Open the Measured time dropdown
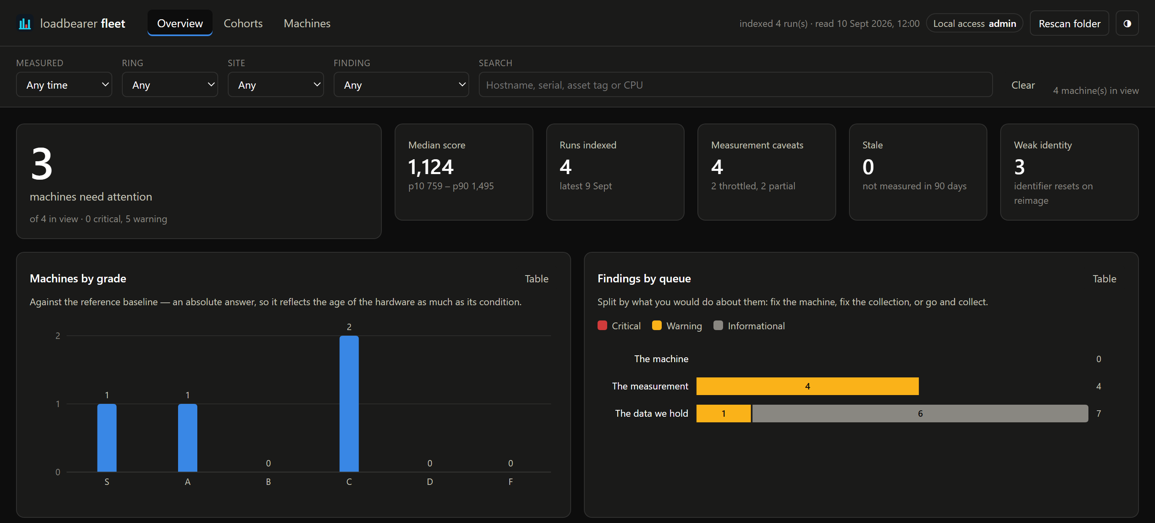The height and width of the screenshot is (523, 1155). point(64,85)
